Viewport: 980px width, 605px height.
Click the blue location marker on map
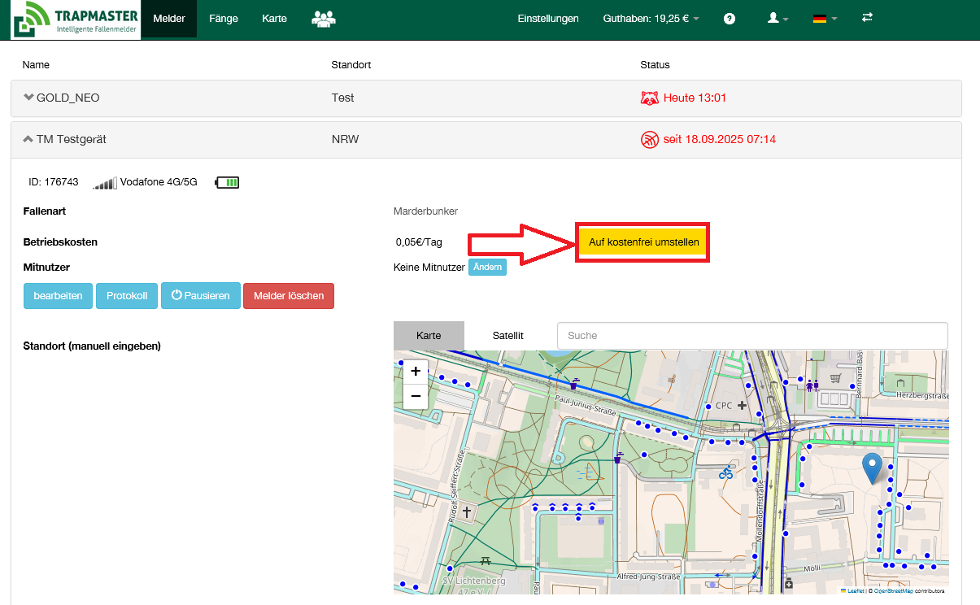(x=873, y=468)
